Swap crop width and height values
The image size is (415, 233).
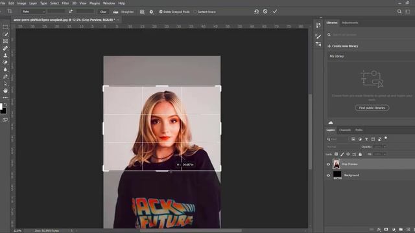click(71, 12)
